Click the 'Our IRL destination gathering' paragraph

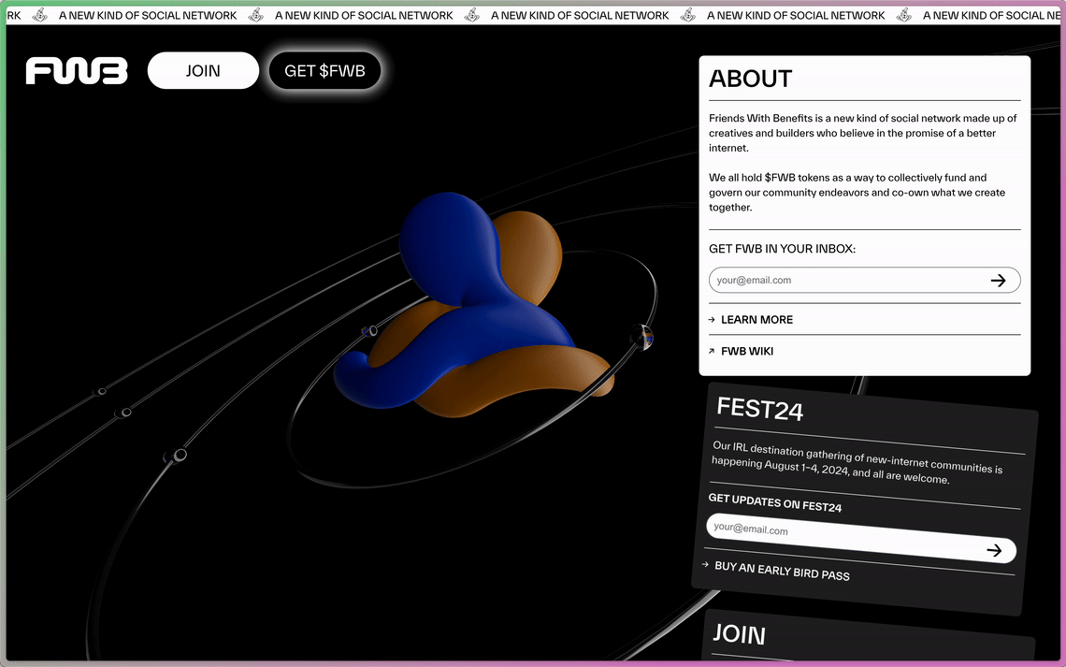click(x=857, y=462)
